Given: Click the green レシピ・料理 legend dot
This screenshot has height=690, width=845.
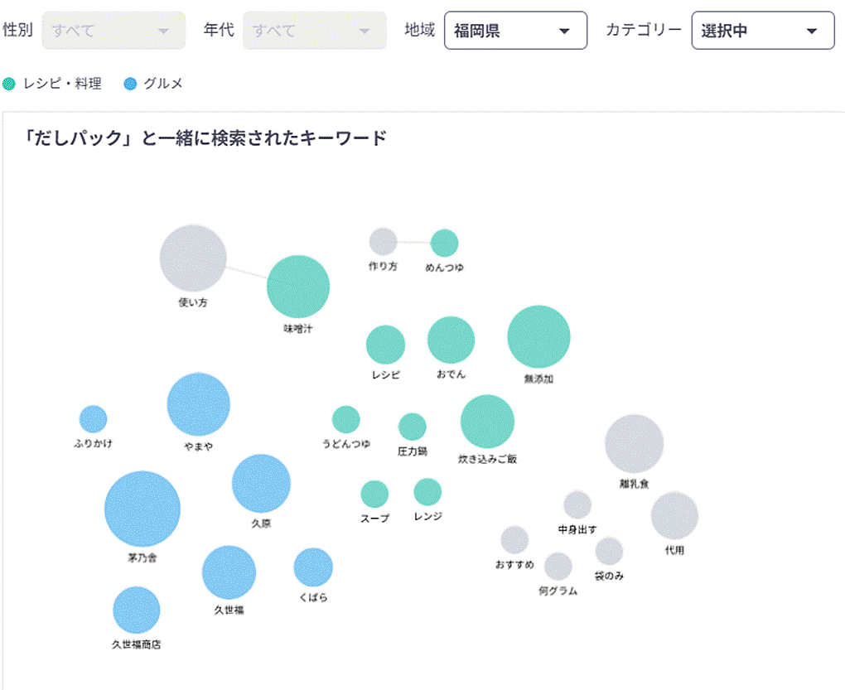Looking at the screenshot, I should point(10,84).
